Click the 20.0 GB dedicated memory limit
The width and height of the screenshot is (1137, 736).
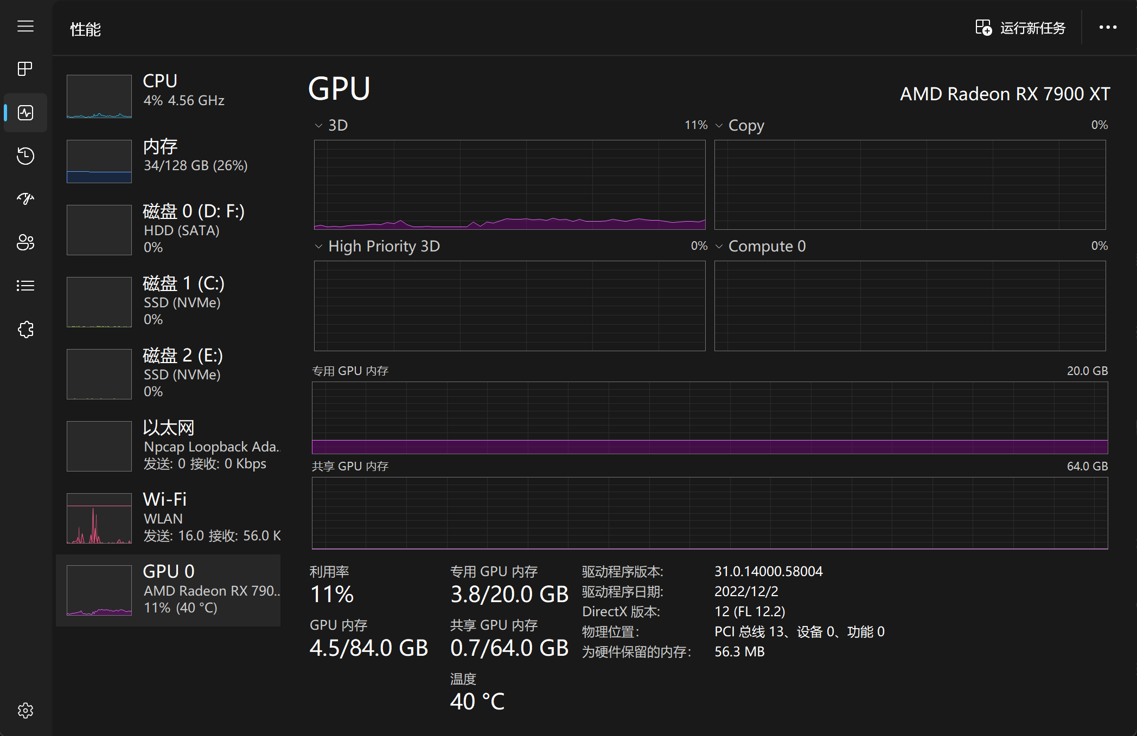point(1087,371)
